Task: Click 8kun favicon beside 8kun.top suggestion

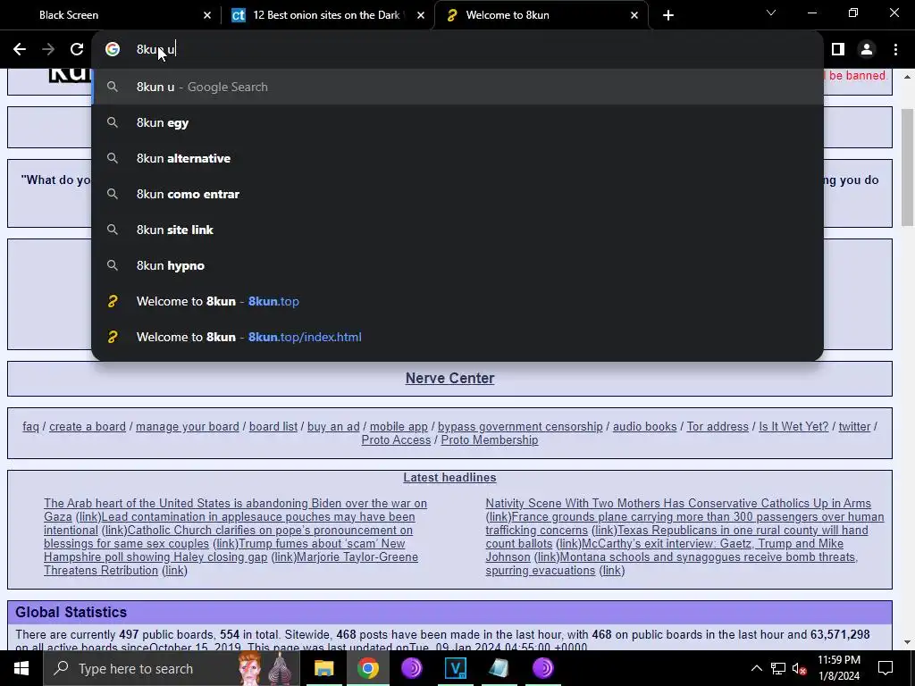Action: pos(113,301)
